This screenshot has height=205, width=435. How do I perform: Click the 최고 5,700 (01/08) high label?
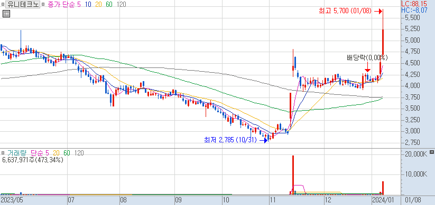pos(345,11)
